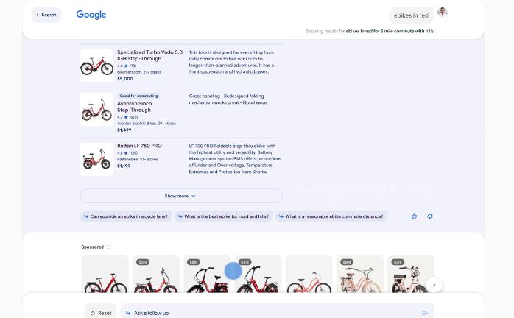Click the send arrow in follow-up box

click(425, 313)
